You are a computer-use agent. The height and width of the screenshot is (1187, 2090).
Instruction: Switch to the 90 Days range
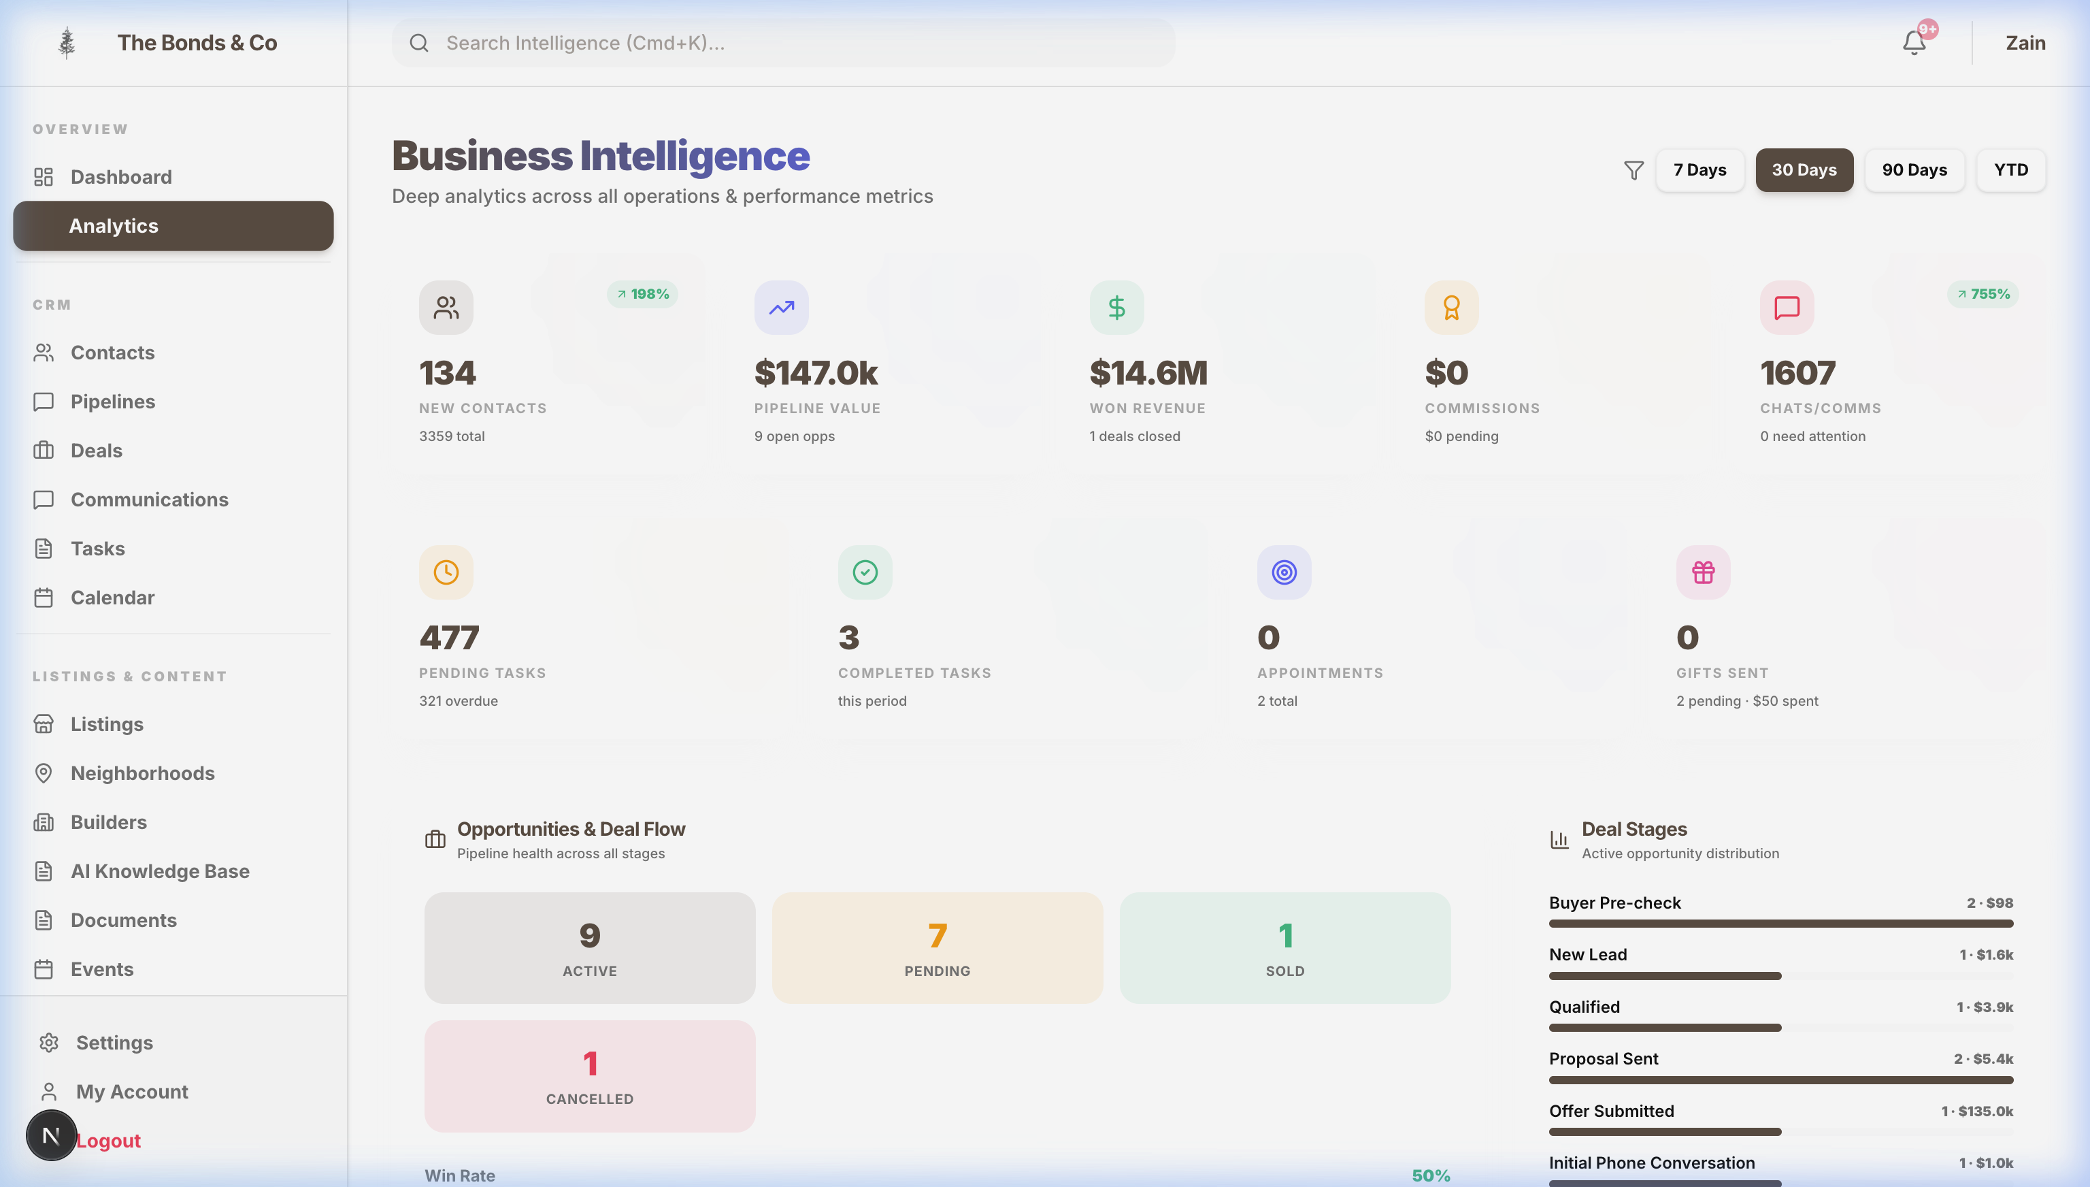tap(1914, 169)
